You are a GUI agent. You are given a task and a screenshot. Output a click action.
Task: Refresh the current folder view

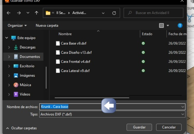(114, 13)
